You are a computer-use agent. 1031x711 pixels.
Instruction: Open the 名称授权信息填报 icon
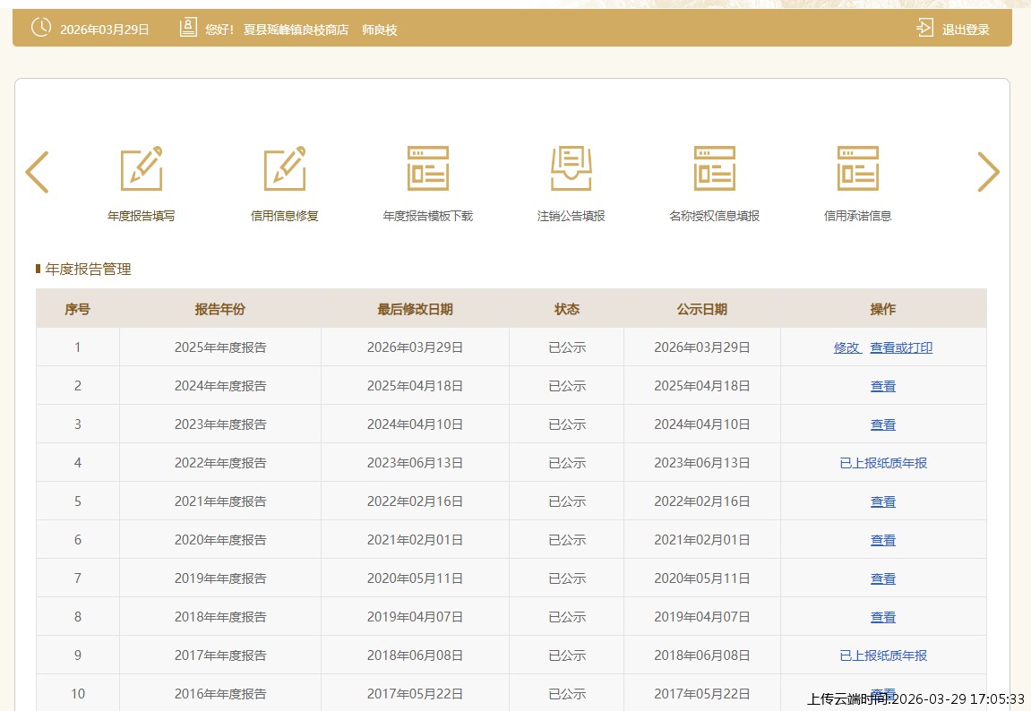(x=715, y=168)
